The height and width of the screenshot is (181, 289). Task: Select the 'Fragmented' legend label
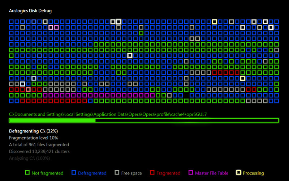pyautogui.click(x=168, y=173)
